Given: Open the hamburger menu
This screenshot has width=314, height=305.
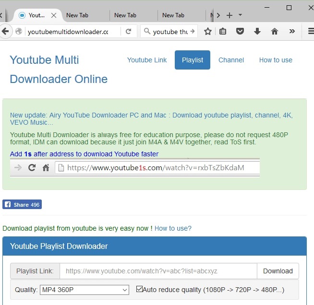Looking at the screenshot, I should click(311, 31).
